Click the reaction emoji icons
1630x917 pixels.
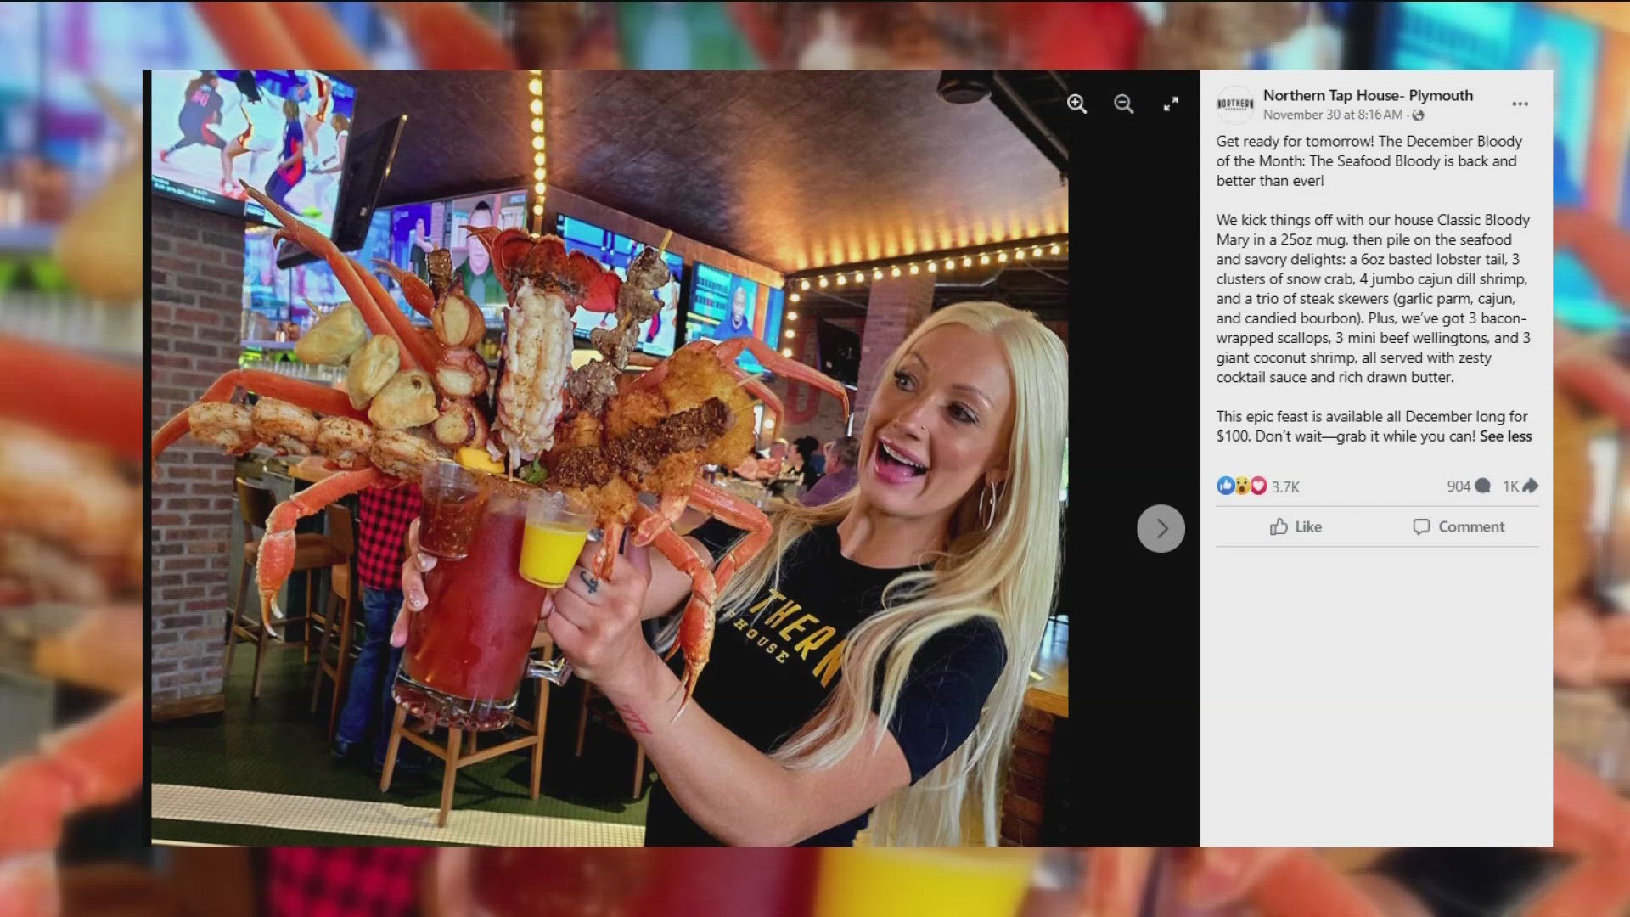1241,486
